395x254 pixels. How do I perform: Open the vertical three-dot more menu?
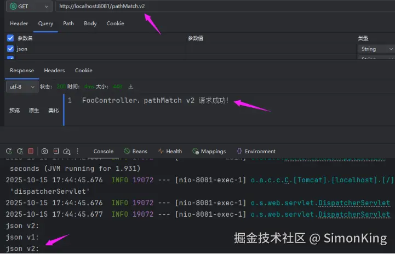(78, 151)
